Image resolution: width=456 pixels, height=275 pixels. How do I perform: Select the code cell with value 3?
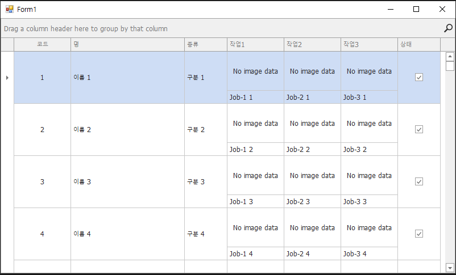(x=43, y=182)
